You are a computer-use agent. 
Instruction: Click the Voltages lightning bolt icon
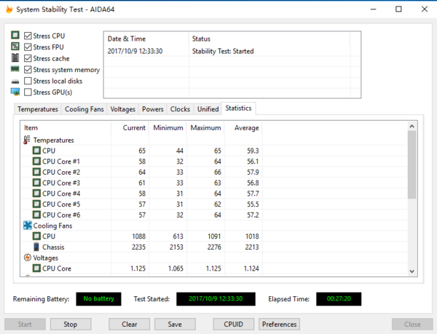click(x=28, y=258)
